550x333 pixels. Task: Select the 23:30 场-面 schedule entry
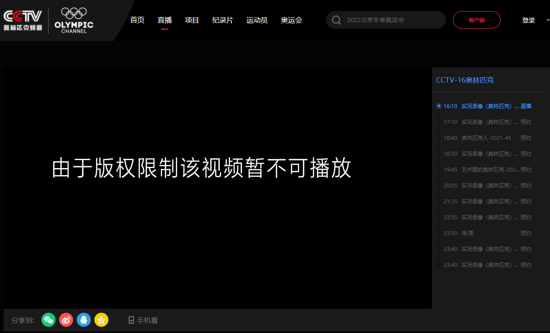(467, 233)
